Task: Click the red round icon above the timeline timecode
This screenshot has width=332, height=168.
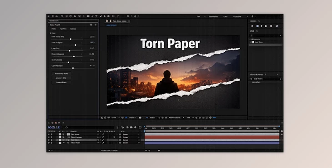Action: [56, 123]
